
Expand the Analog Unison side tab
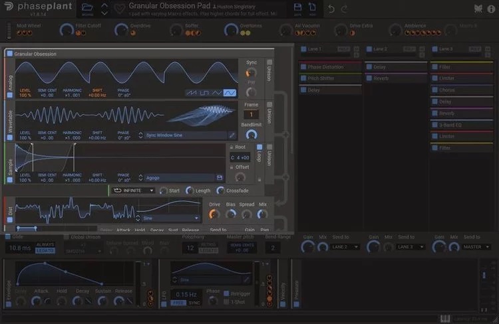[269, 74]
